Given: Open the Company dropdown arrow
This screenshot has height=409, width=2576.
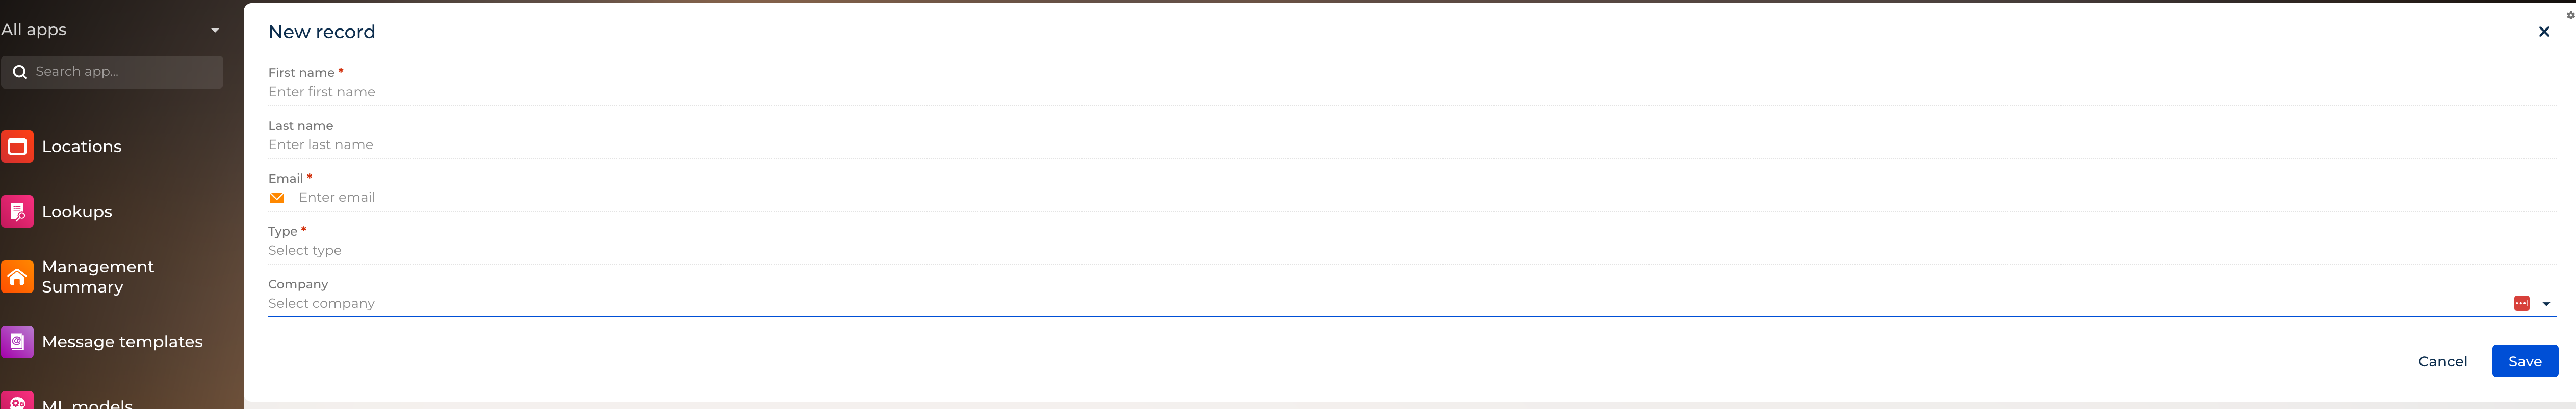Looking at the screenshot, I should click(2546, 304).
